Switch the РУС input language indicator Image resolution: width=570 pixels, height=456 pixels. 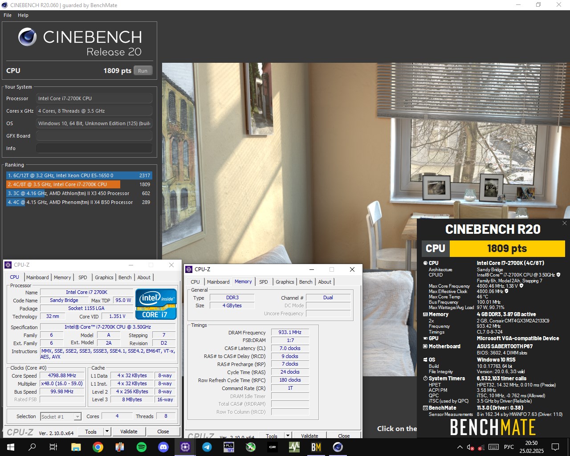509,447
